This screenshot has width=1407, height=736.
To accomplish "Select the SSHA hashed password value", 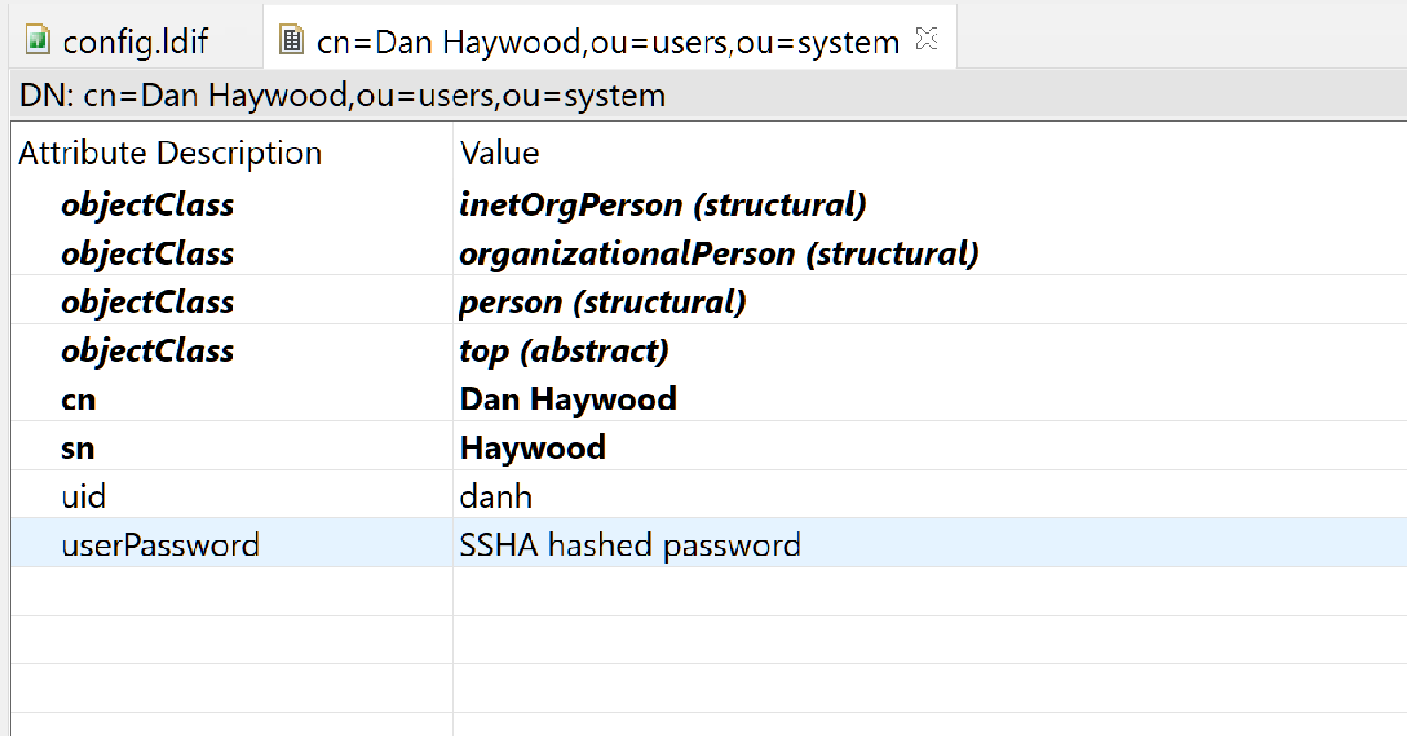I will 629,546.
